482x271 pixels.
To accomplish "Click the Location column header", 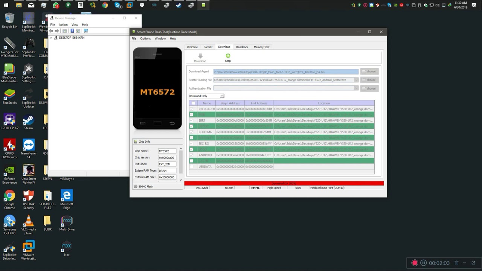I will pyautogui.click(x=323, y=103).
